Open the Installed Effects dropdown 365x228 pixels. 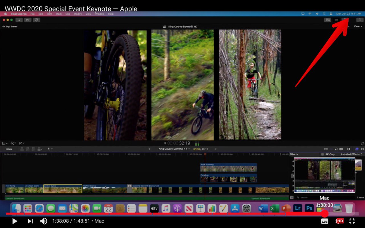point(352,154)
